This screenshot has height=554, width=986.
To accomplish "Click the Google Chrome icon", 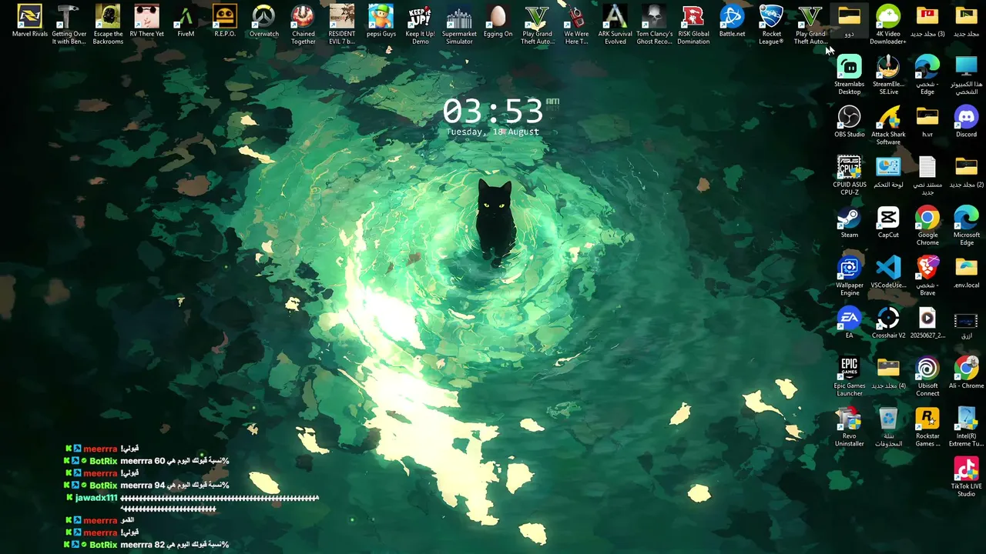I will [x=927, y=225].
